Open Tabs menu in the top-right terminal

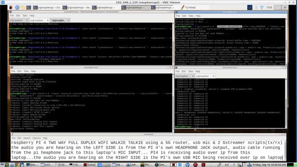[x=191, y=16]
